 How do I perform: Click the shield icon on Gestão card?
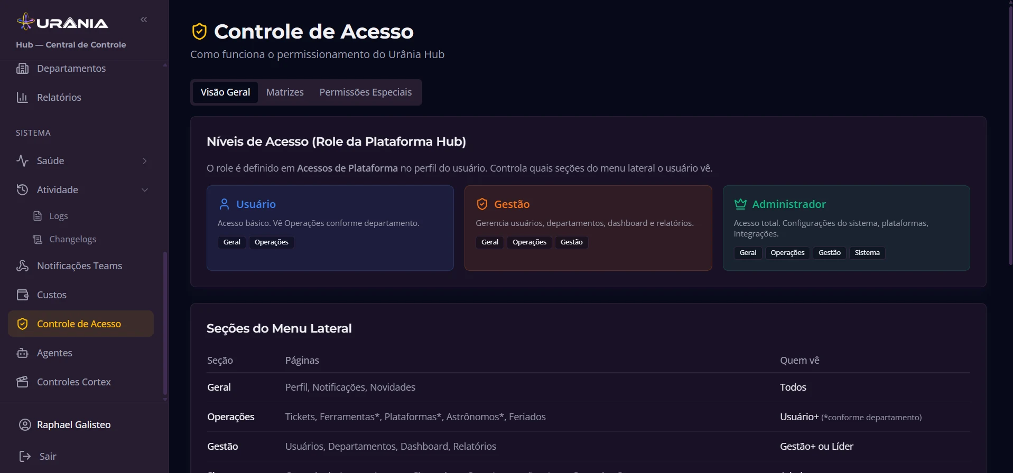click(x=482, y=204)
